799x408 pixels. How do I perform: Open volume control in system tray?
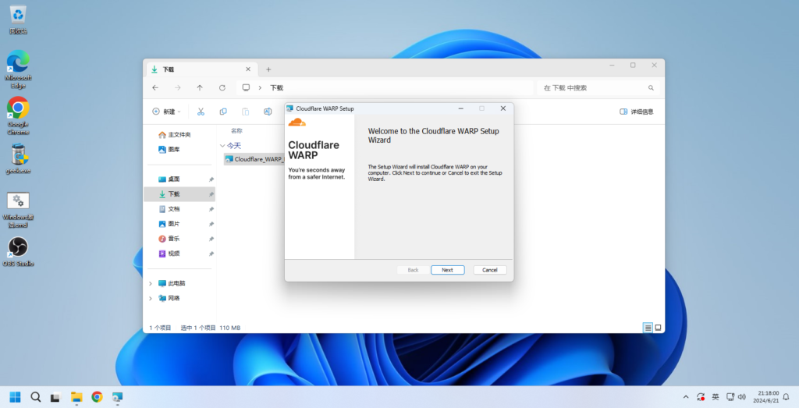(742, 397)
